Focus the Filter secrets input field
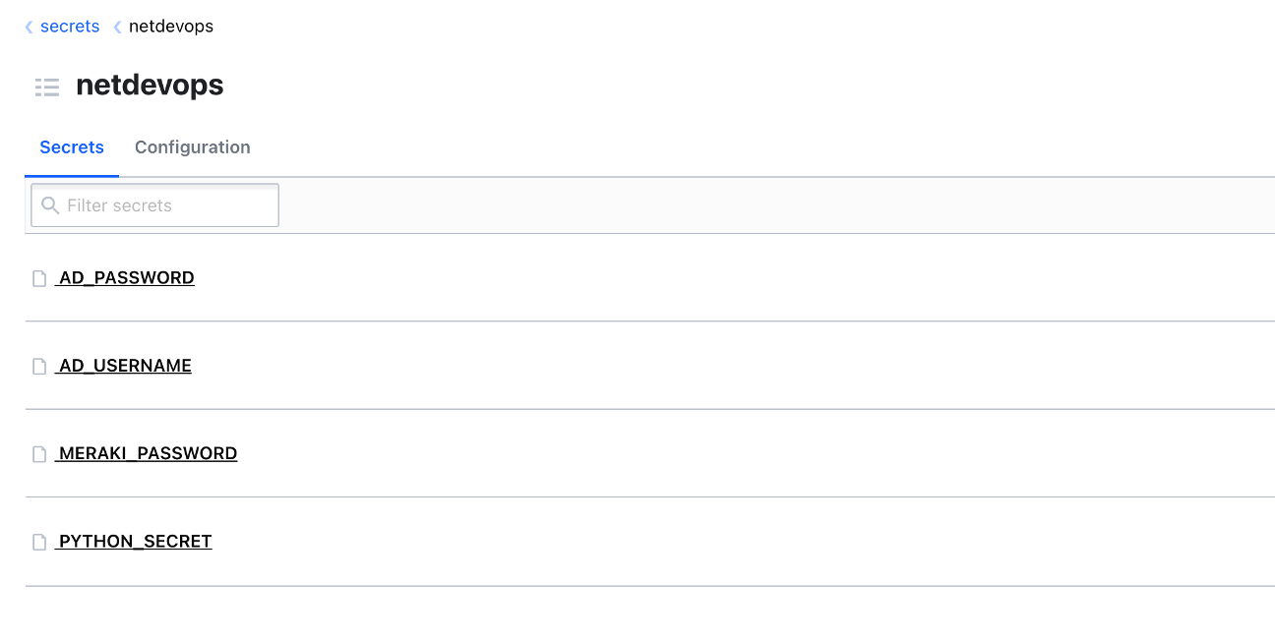1275x641 pixels. (x=167, y=205)
